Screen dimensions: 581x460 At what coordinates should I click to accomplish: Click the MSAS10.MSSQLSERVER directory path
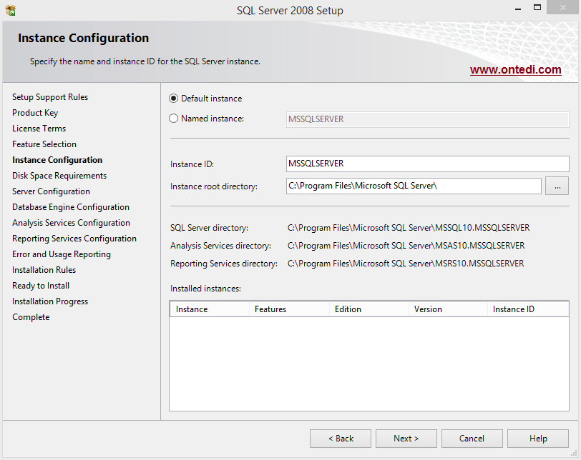pos(406,246)
